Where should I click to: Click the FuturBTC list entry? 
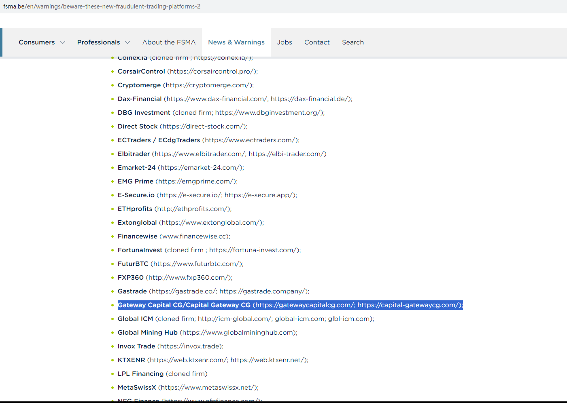[x=133, y=264]
